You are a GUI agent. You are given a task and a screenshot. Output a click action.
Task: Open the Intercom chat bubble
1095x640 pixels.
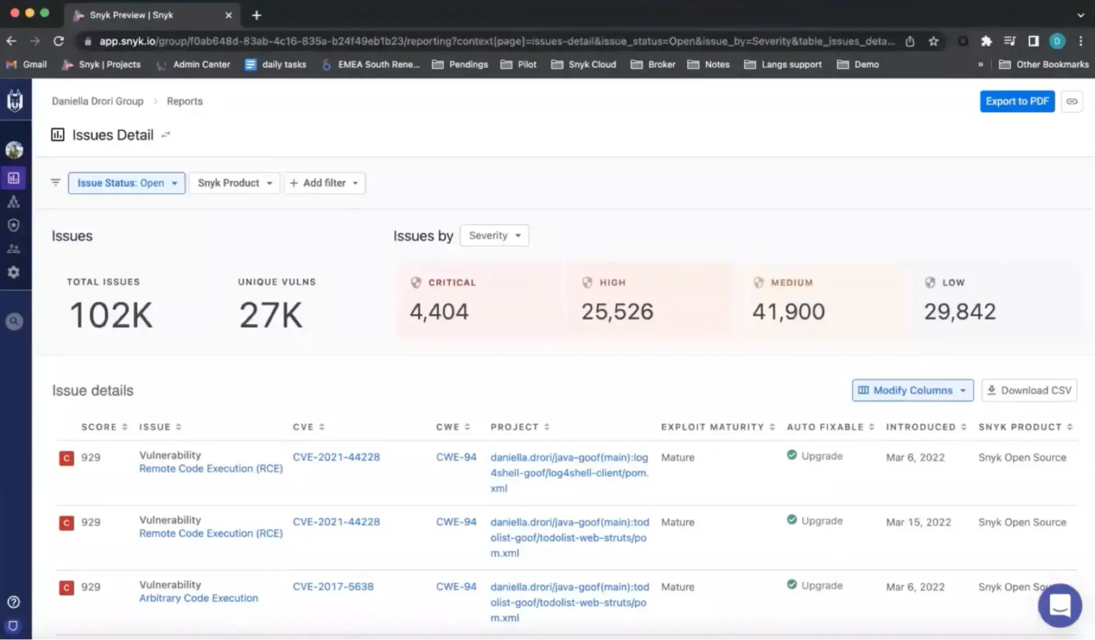1059,606
